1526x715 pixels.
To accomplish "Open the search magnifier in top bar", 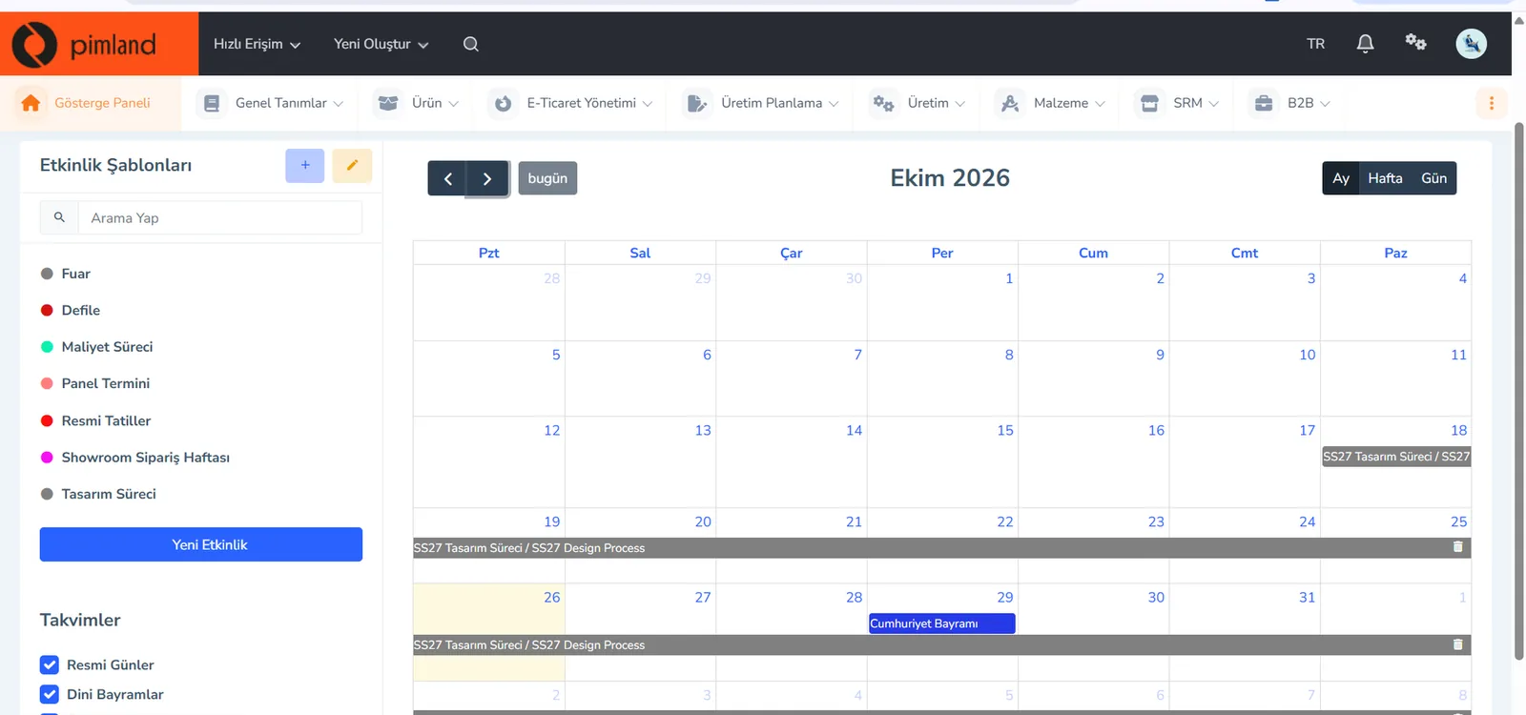I will pyautogui.click(x=471, y=44).
